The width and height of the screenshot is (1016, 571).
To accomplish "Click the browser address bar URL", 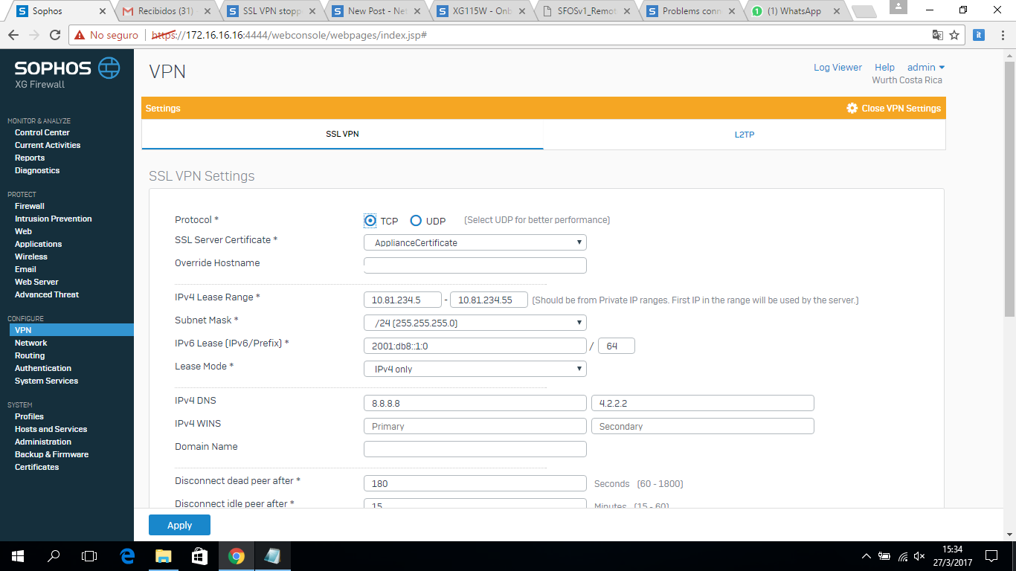I will click(x=289, y=35).
